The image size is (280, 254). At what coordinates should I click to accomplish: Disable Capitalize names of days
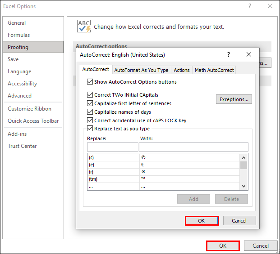tap(90, 112)
